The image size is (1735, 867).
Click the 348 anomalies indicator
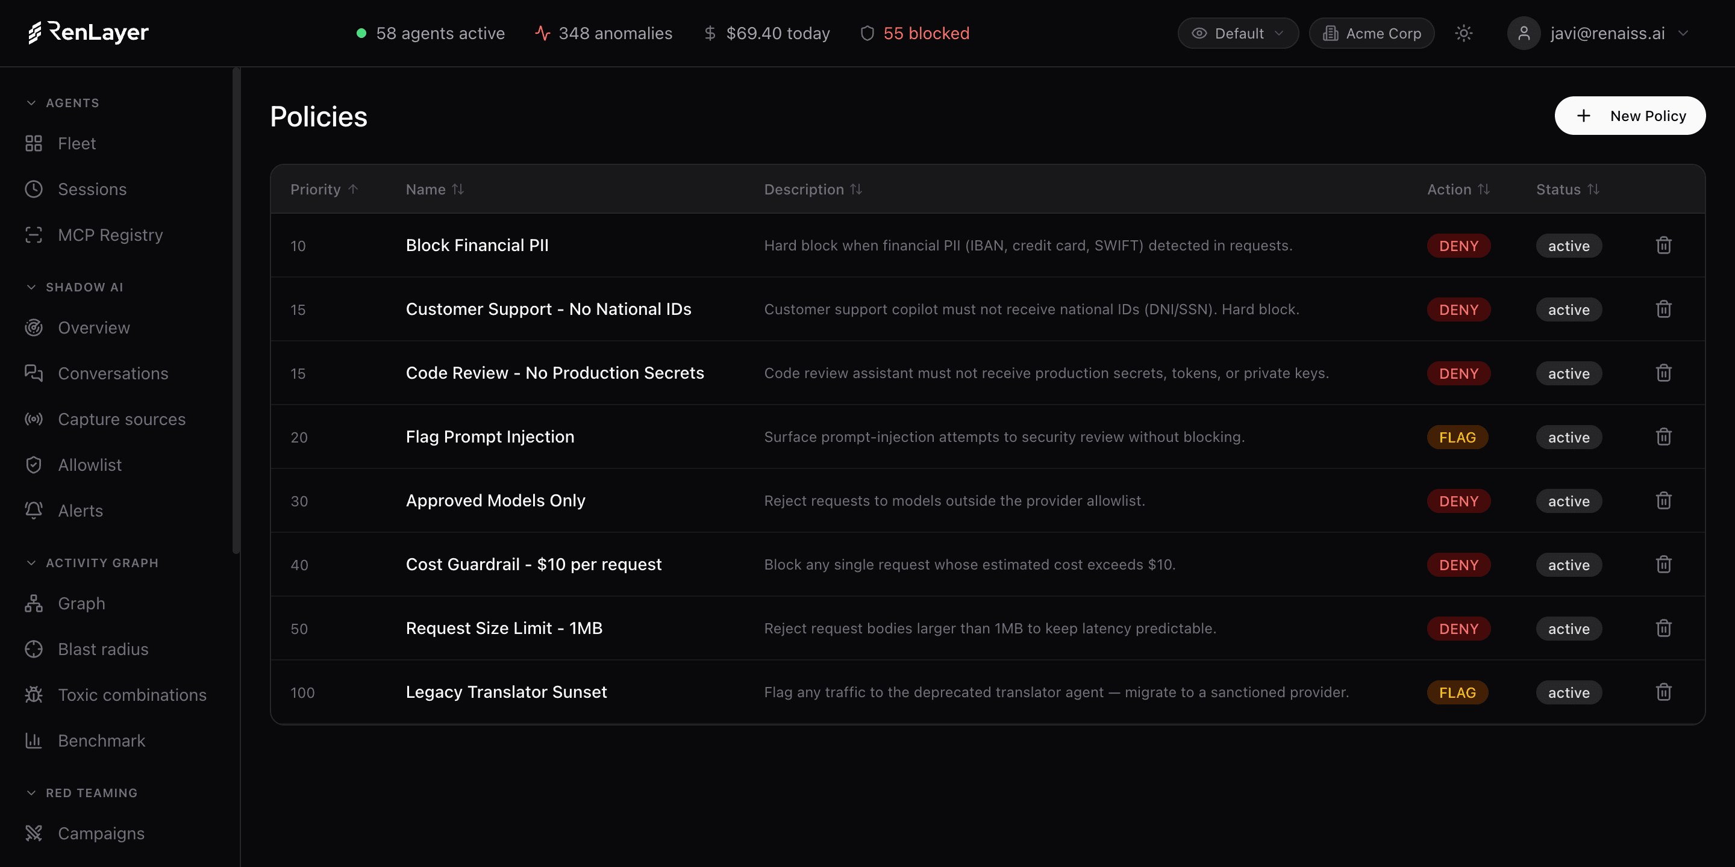pyautogui.click(x=604, y=33)
